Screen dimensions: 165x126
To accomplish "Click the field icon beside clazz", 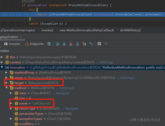I will pyautogui.click(x=16, y=93).
